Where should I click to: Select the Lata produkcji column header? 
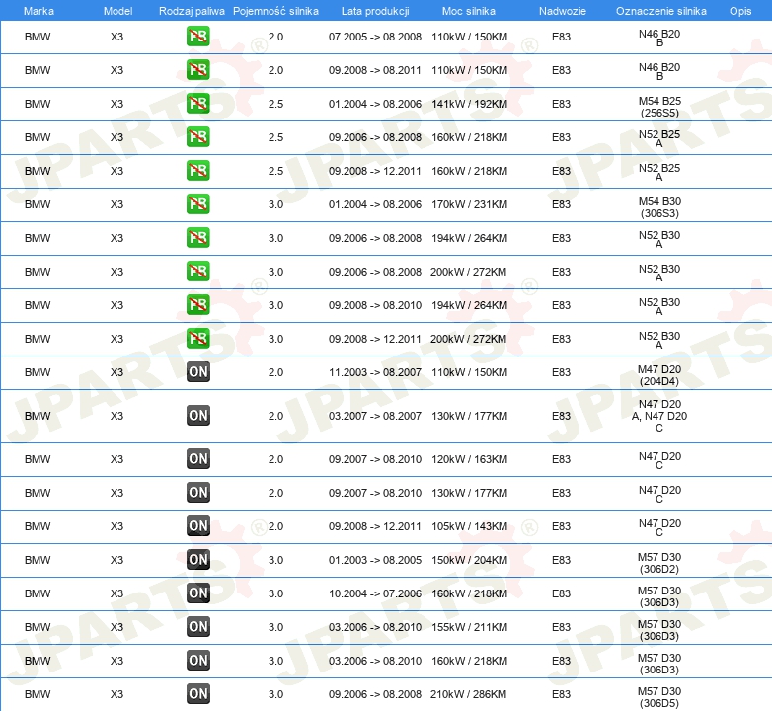click(x=375, y=11)
